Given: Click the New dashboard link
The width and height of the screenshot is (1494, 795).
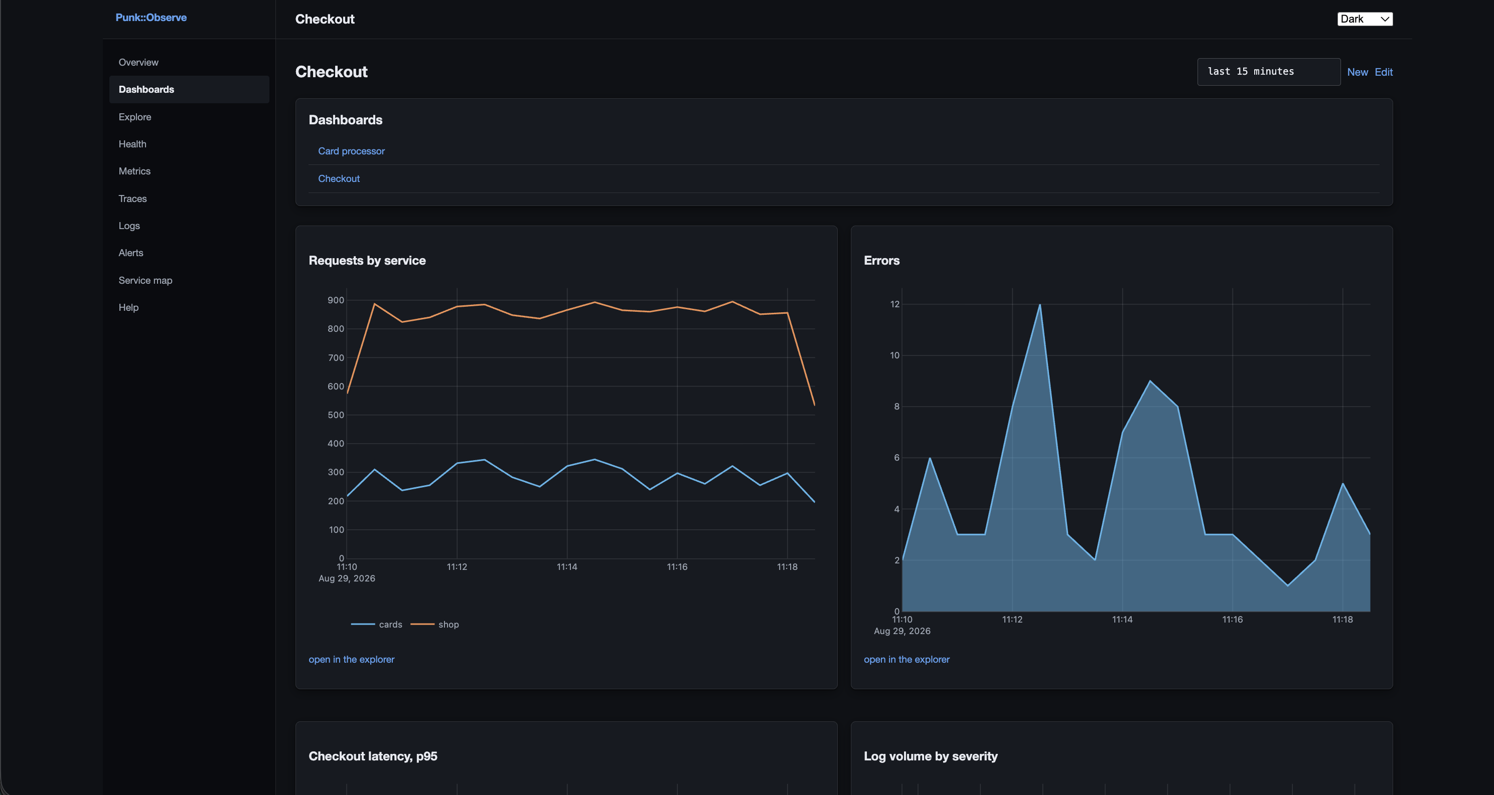Looking at the screenshot, I should [x=1357, y=72].
